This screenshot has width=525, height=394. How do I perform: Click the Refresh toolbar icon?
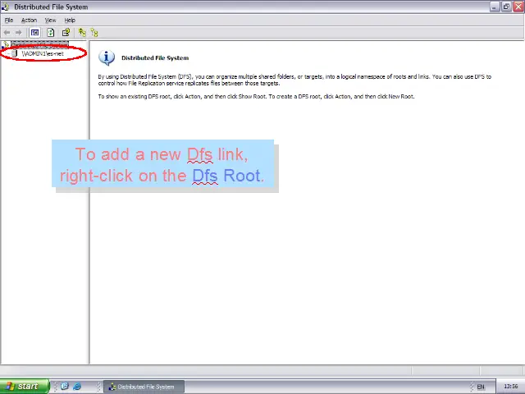[50, 33]
